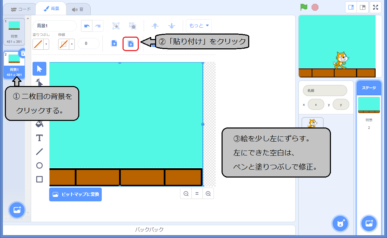Open the outline color dropdown

(72, 44)
